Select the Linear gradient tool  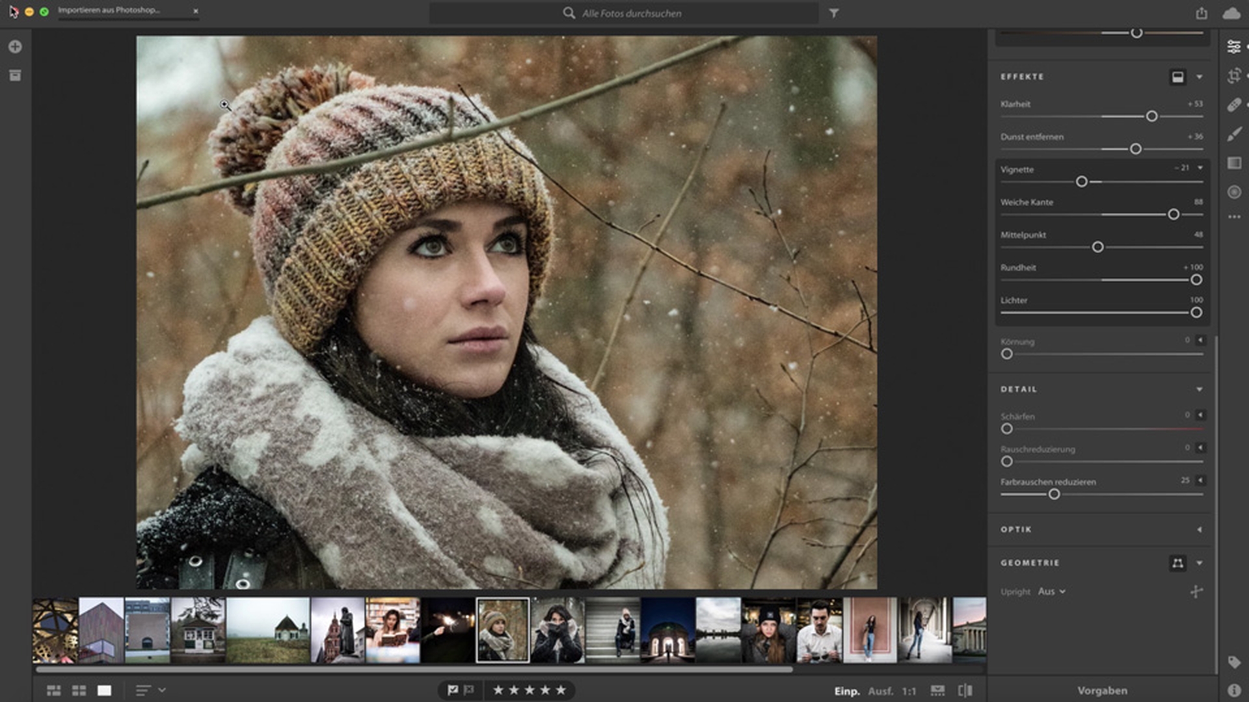click(1233, 163)
